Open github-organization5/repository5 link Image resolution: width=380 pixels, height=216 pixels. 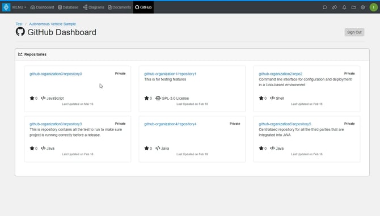[285, 124]
